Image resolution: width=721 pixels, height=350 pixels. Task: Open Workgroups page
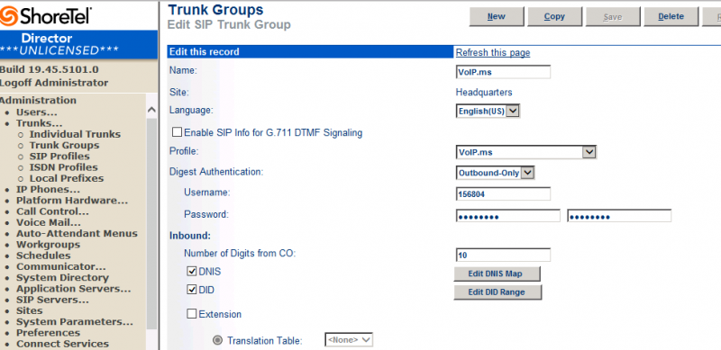[49, 245]
